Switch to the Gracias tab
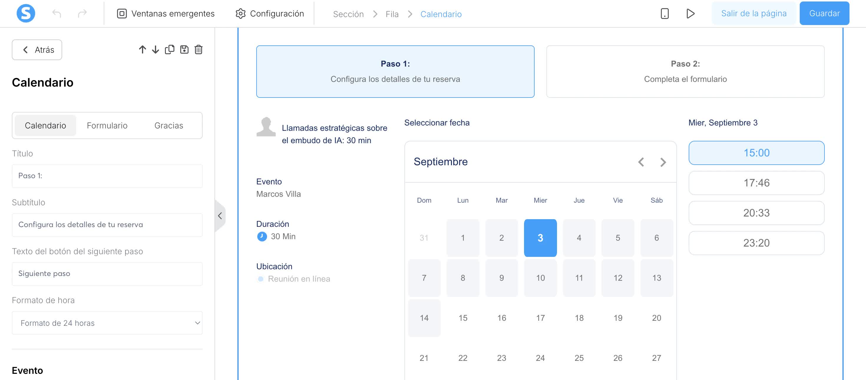The height and width of the screenshot is (380, 866). coord(168,125)
